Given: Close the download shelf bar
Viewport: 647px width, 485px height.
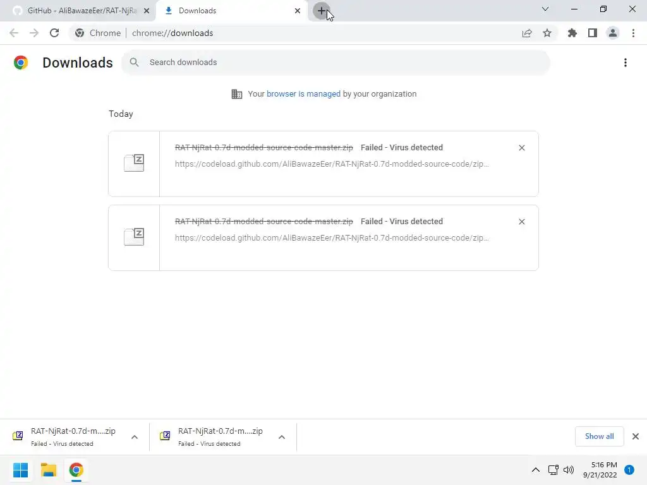Looking at the screenshot, I should [636, 436].
